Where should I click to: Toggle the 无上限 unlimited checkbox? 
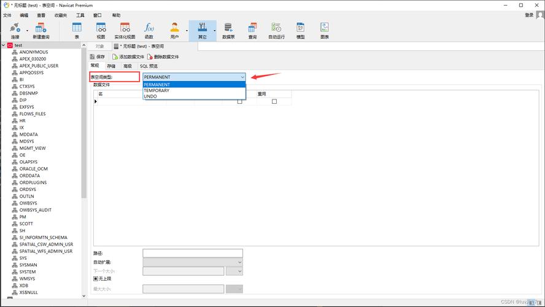96,279
